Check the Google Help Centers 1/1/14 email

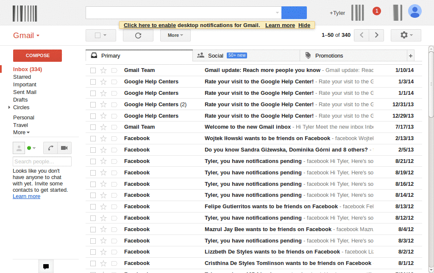(93, 94)
